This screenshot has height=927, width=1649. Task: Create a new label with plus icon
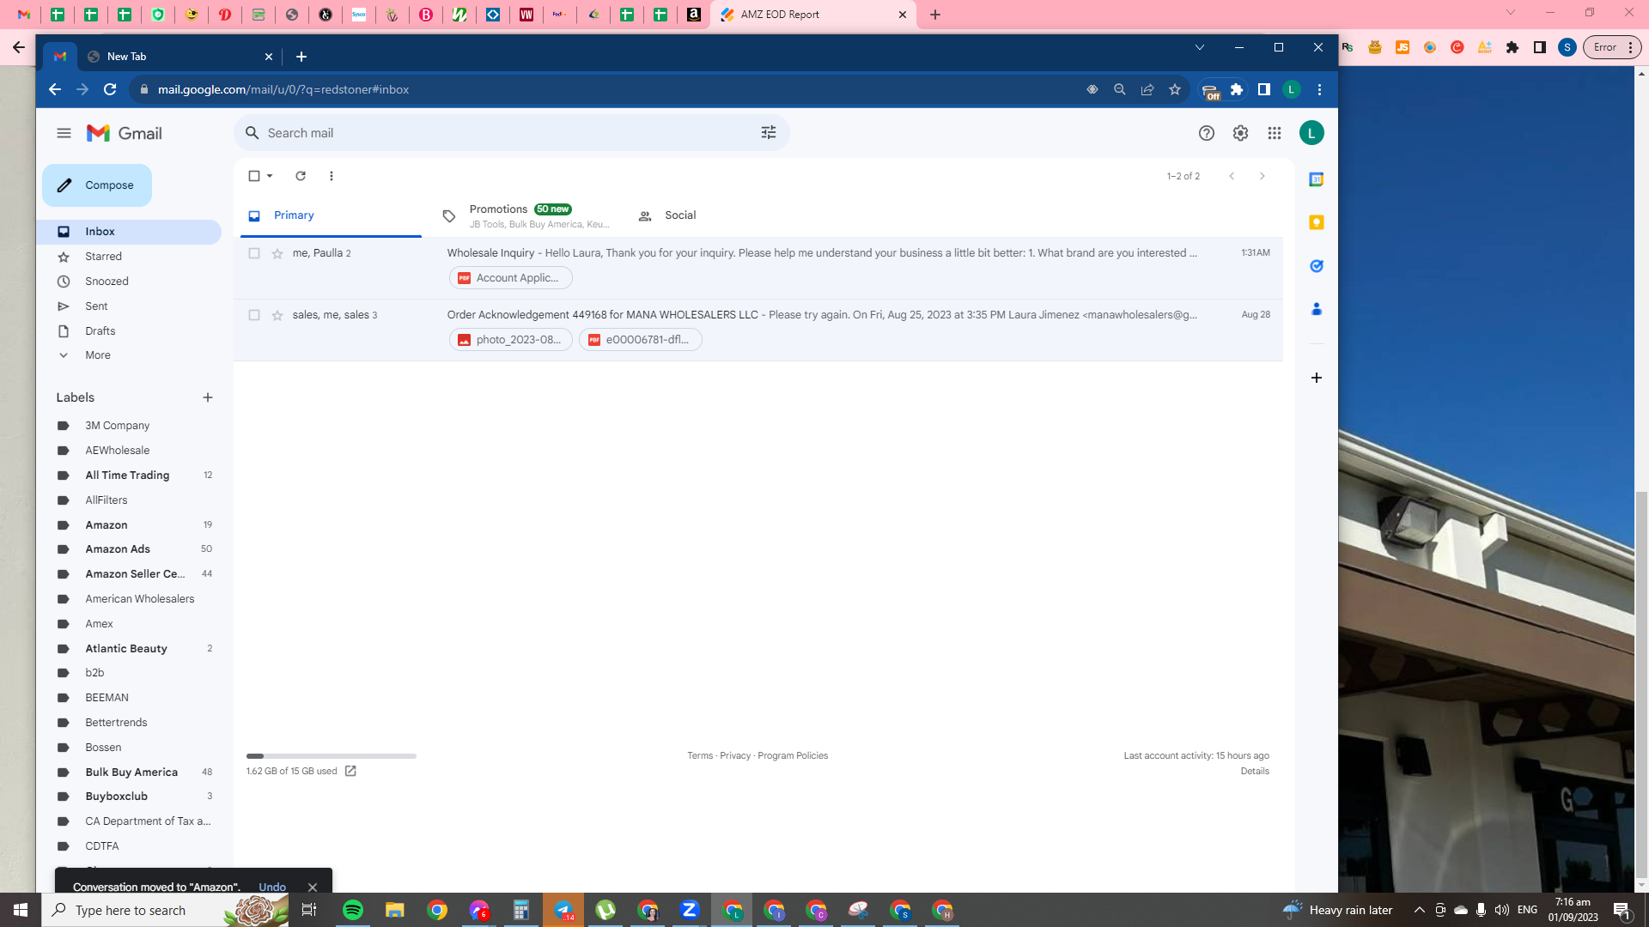[208, 397]
